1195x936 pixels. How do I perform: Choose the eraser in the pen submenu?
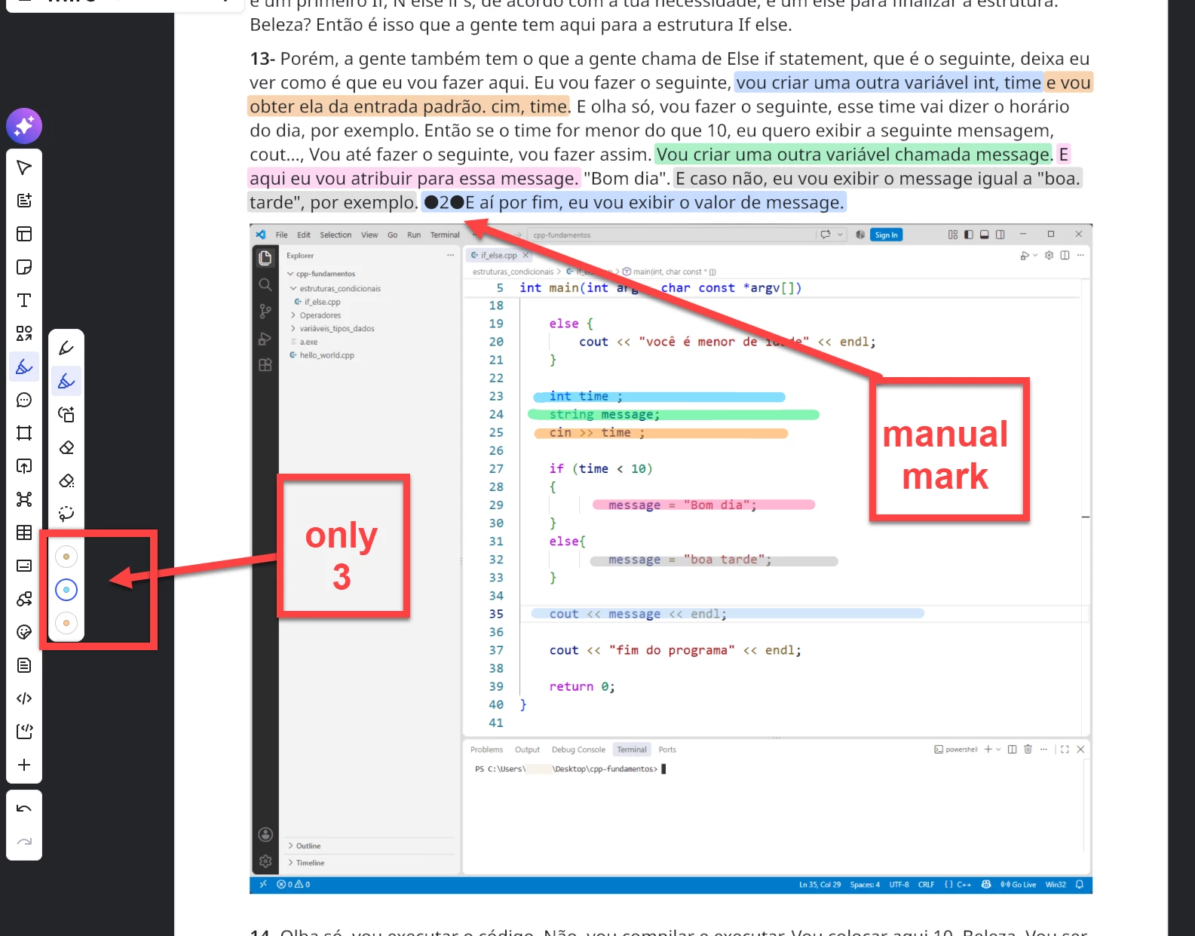[66, 448]
